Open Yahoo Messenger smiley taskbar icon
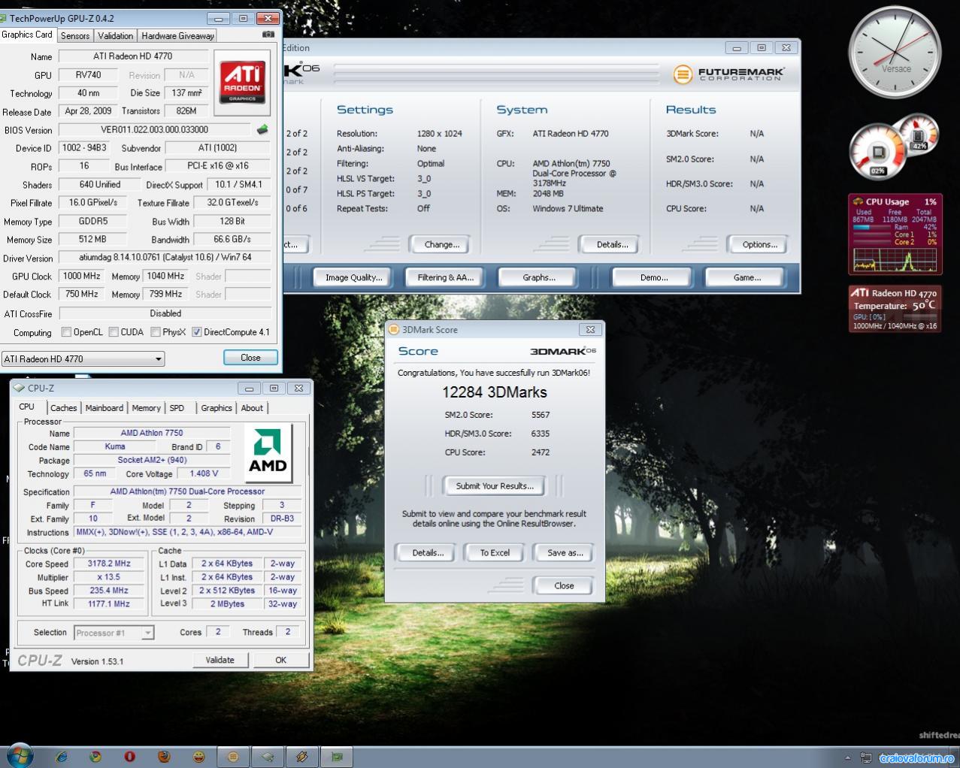This screenshot has height=768, width=960. pos(198,756)
